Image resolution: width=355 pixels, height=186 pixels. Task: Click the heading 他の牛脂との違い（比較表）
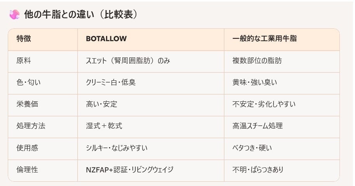(80, 15)
